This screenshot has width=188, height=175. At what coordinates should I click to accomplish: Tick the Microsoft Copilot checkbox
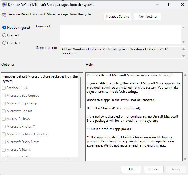click(4, 111)
